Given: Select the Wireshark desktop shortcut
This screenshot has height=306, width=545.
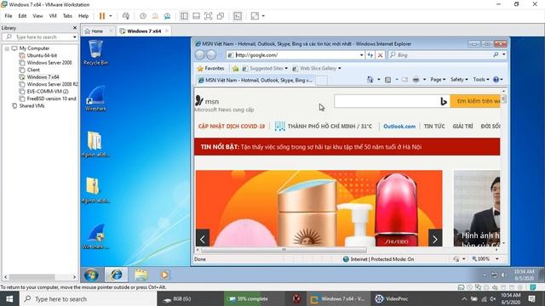Looking at the screenshot, I should [95, 99].
